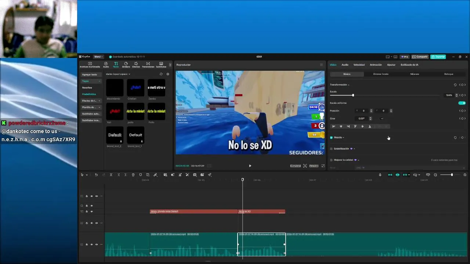This screenshot has height=264, width=470.
Task: Click the Exportar button
Action: (438, 57)
